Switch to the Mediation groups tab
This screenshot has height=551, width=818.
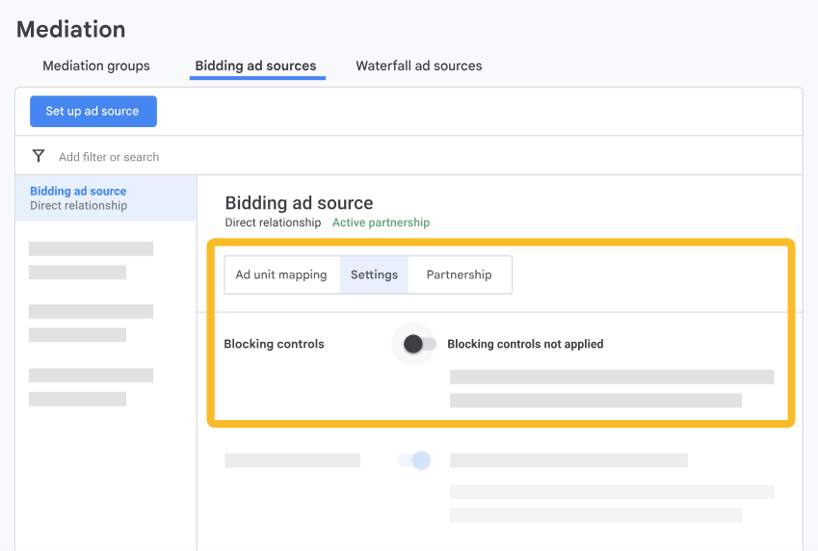[x=96, y=66]
